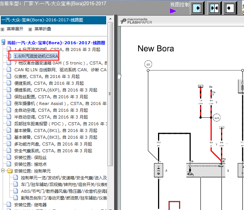Open 1.4 升汽油发动机 CSTA diagram
Image resolution: width=244 pixels, height=210 pixels.
click(x=57, y=49)
